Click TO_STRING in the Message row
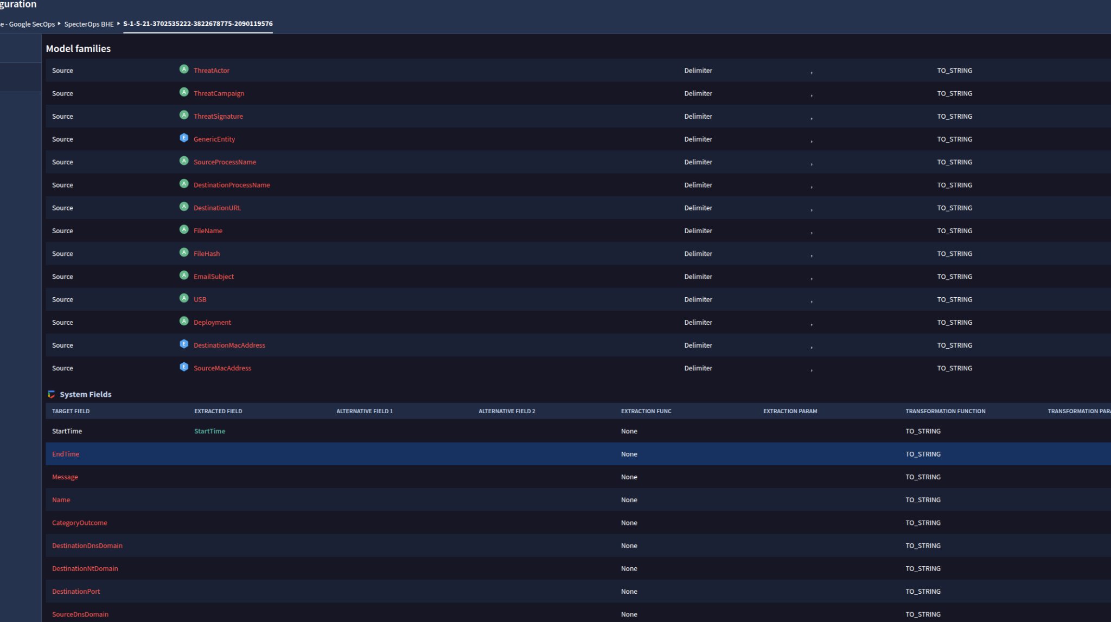Image resolution: width=1111 pixels, height=622 pixels. click(x=923, y=477)
